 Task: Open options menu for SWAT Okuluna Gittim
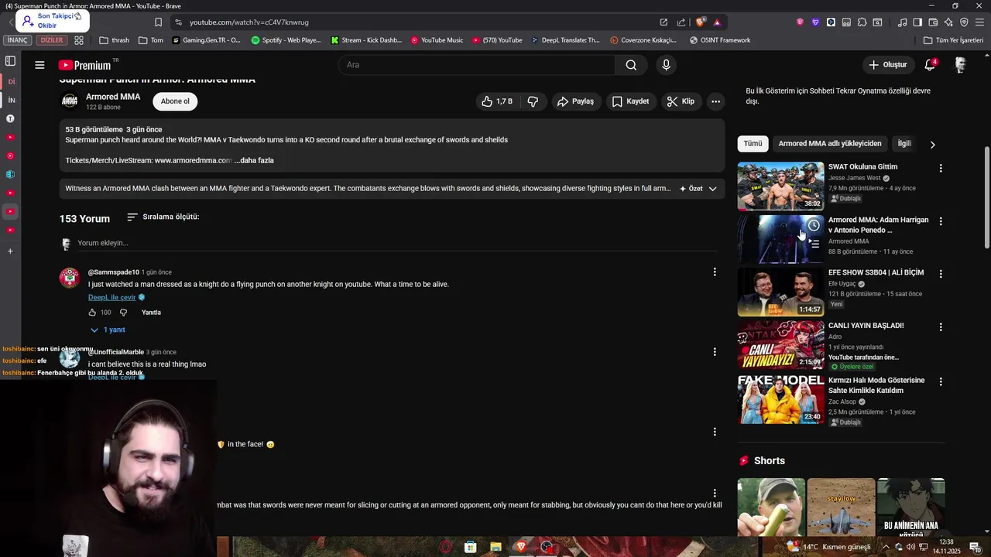(x=941, y=168)
